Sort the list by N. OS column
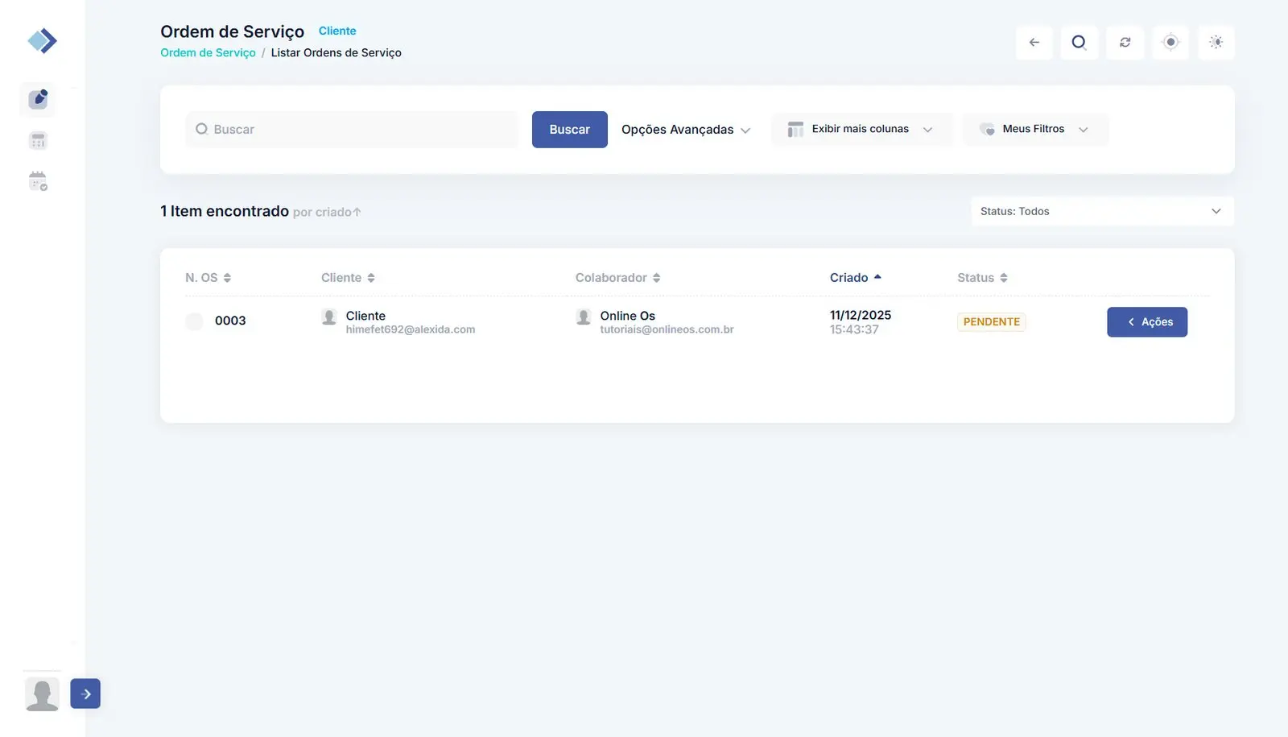This screenshot has width=1288, height=737. click(x=208, y=278)
